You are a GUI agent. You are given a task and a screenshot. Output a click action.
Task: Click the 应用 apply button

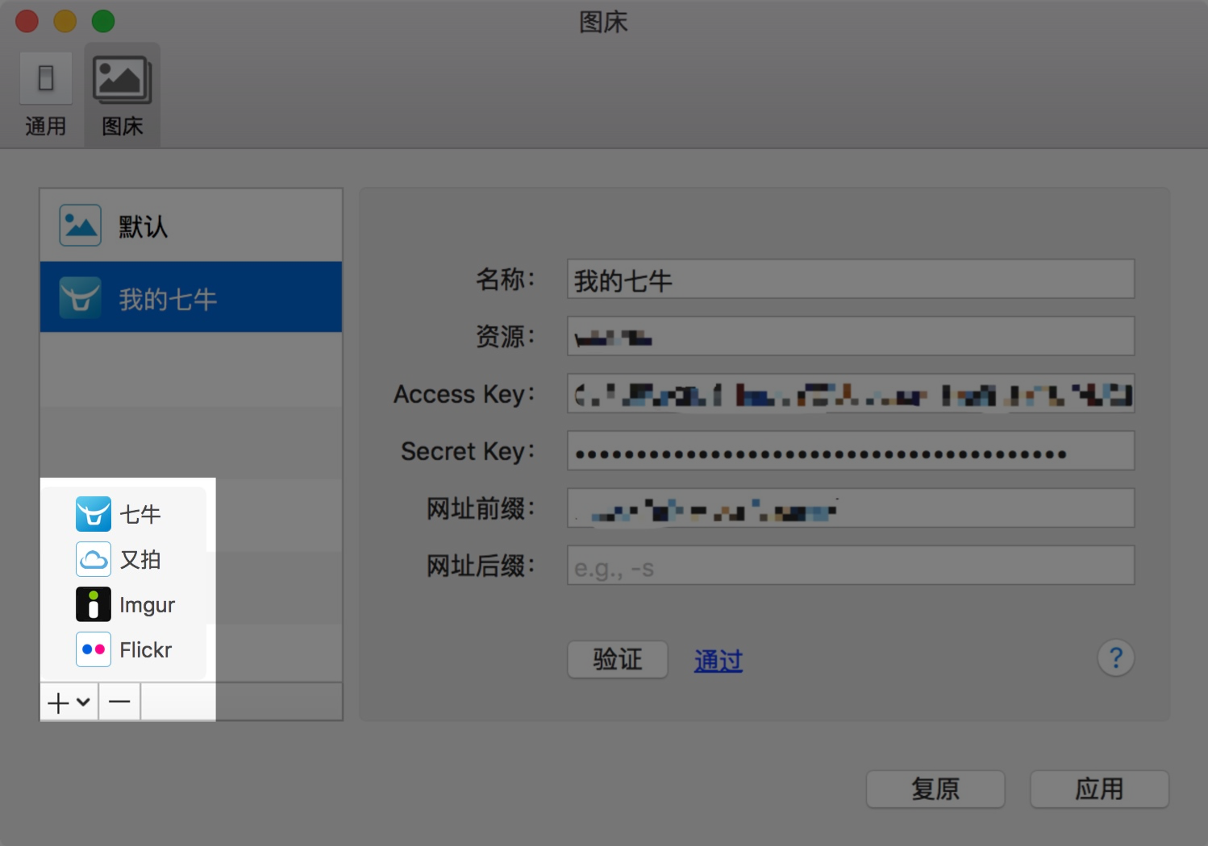(x=1098, y=789)
